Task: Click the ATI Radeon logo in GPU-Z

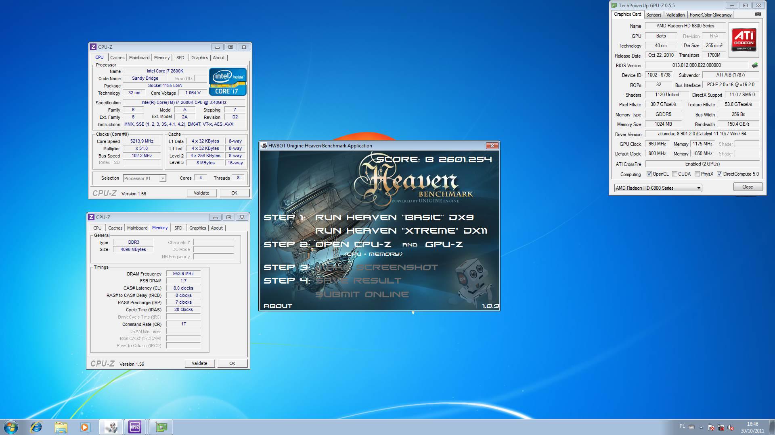Action: (744, 40)
